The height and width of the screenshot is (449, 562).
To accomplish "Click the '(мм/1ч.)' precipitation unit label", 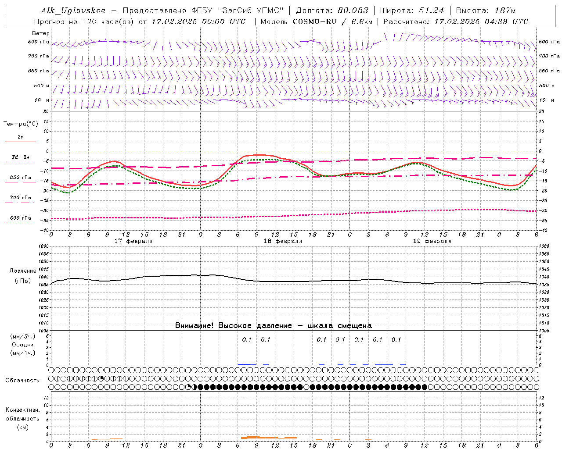I will point(23,353).
